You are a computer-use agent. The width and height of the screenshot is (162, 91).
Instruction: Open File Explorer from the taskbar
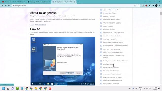point(36,88)
